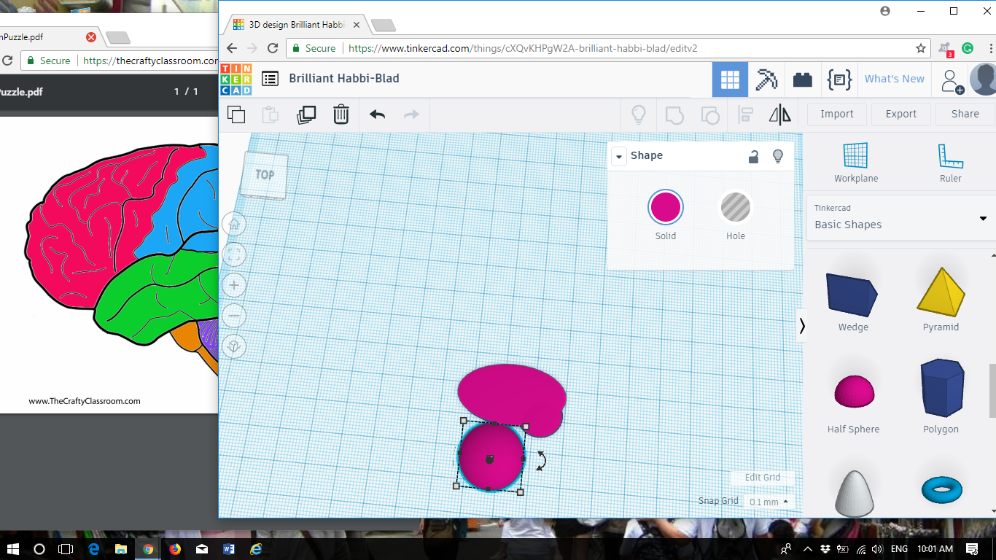Select the Workplane tool
996x560 pixels.
(x=856, y=163)
